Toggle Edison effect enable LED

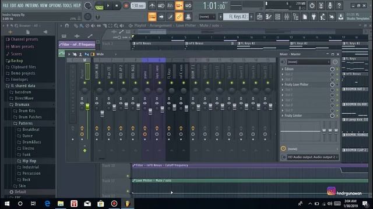(337, 69)
